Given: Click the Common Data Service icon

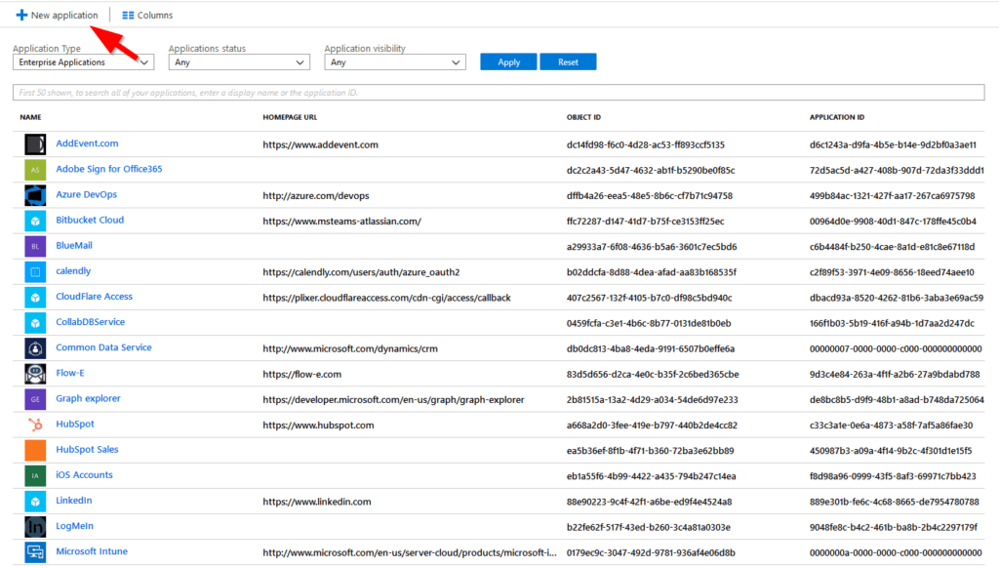Looking at the screenshot, I should [35, 348].
